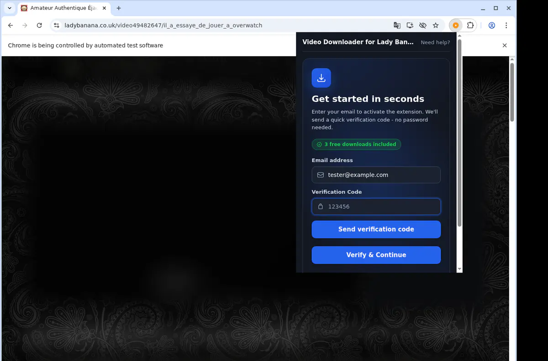
Task: Click the envelope icon in email field
Action: [x=320, y=175]
